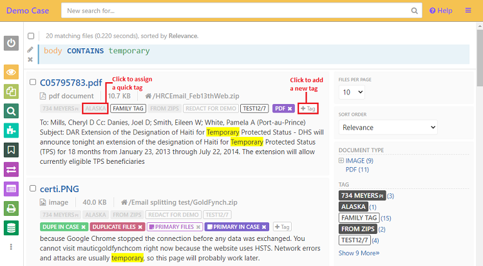The image size is (483, 266).
Task: Tick the checkbox for C05795783.pdf
Action: click(33, 82)
